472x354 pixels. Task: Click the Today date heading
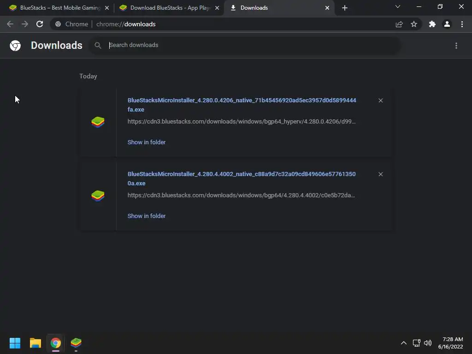pos(88,76)
